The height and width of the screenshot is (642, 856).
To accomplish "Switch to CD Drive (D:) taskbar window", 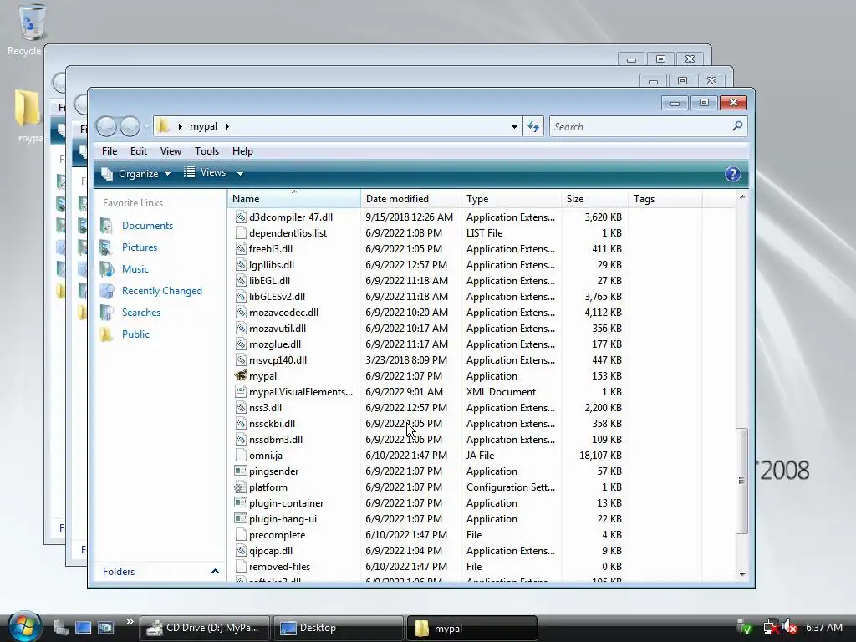I will [x=206, y=628].
